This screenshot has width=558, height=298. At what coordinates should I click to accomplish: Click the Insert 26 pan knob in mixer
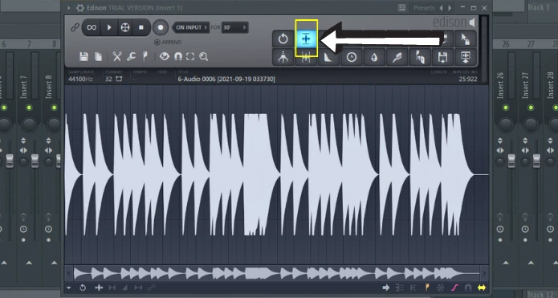[506, 125]
